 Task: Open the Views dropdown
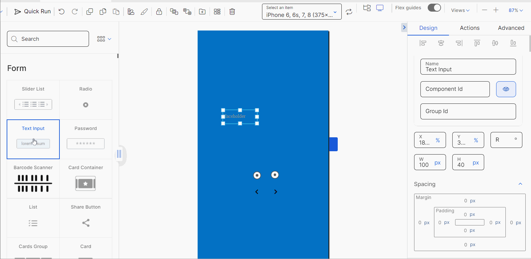(x=460, y=10)
